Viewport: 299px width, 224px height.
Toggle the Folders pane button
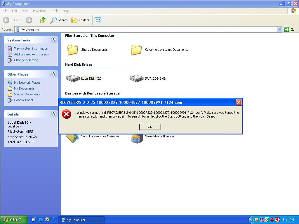[x=80, y=20]
